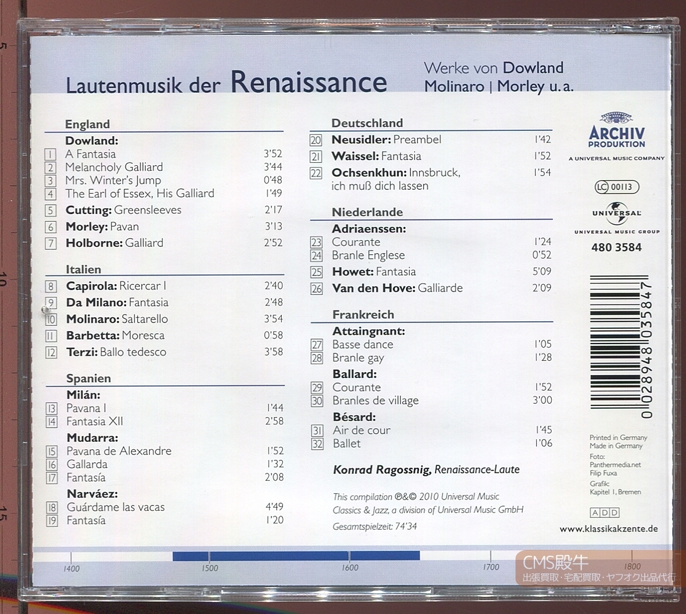Select 'Howet: Fantasia' track
This screenshot has height=614, width=686.
coord(374,272)
